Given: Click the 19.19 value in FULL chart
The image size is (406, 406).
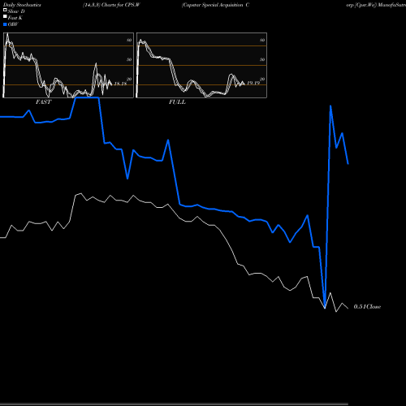Looking at the screenshot, I should (x=253, y=83).
